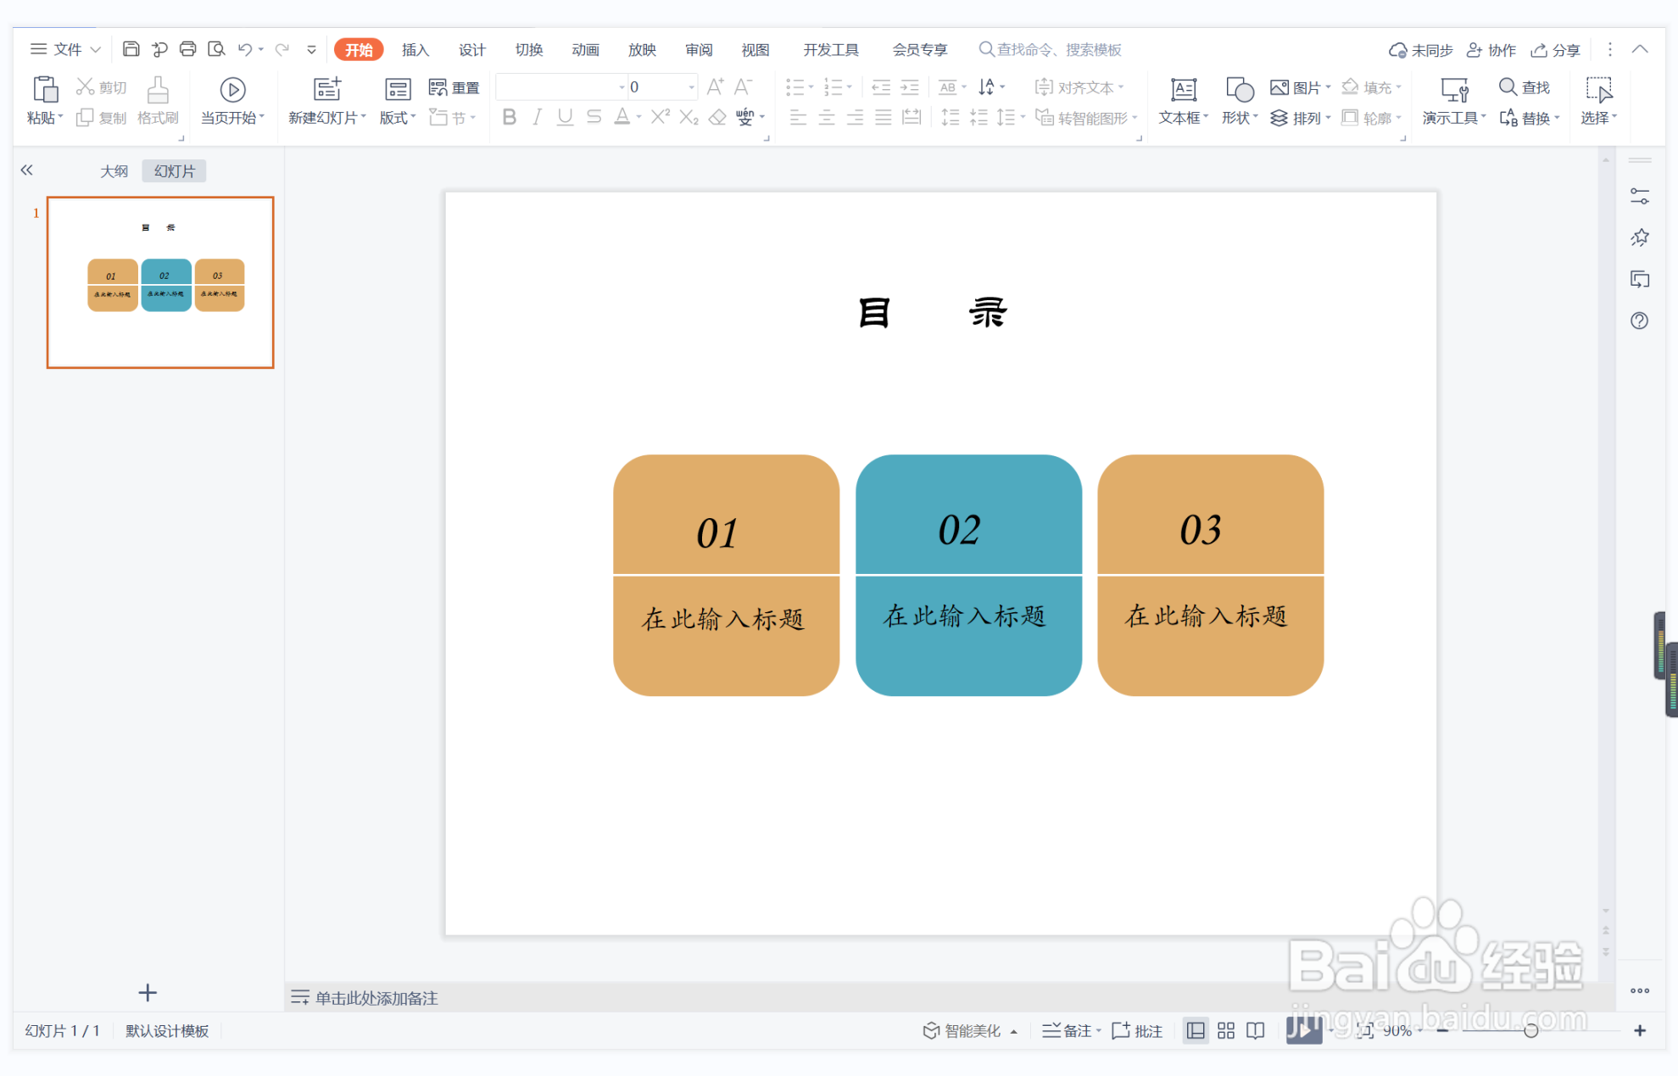Image resolution: width=1678 pixels, height=1076 pixels.
Task: Open object properties pane in right sidebar
Action: [x=1640, y=197]
